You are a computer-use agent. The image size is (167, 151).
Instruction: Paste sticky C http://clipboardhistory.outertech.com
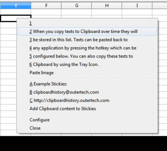[x=87, y=101]
